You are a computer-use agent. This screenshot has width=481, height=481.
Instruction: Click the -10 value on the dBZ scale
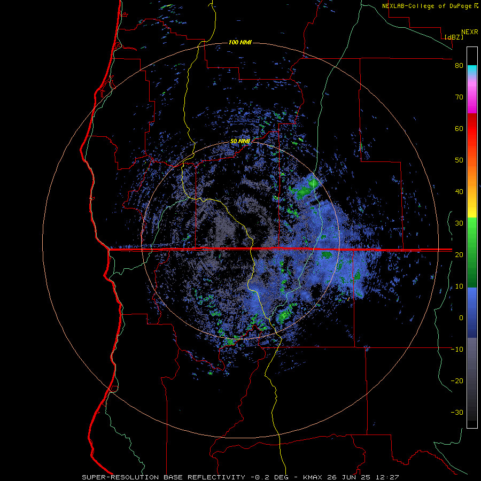click(x=457, y=350)
